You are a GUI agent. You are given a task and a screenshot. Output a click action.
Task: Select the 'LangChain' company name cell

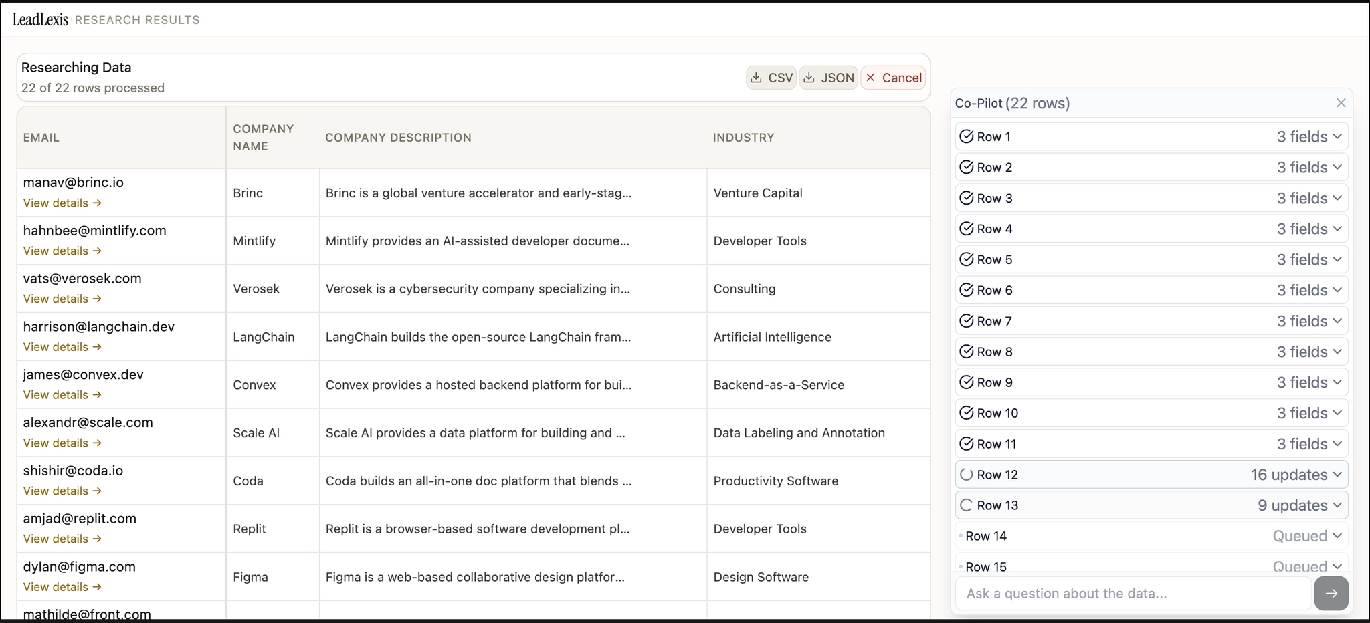(x=273, y=337)
